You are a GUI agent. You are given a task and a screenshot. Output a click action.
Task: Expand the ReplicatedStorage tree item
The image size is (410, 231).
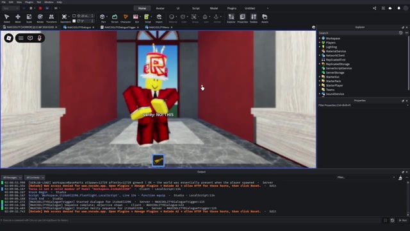point(320,64)
